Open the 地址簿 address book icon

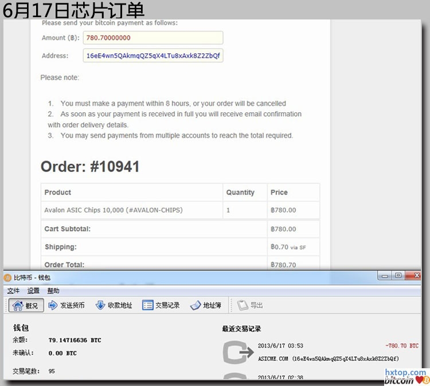point(195,305)
